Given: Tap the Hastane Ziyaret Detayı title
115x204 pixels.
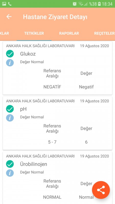Looking at the screenshot, I should click(x=55, y=17).
